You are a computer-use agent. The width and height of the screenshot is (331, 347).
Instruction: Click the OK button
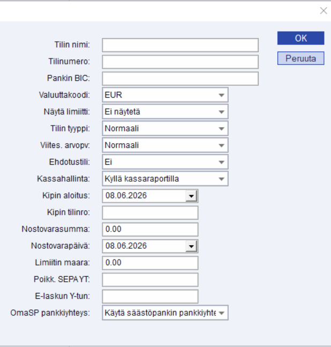click(x=300, y=38)
